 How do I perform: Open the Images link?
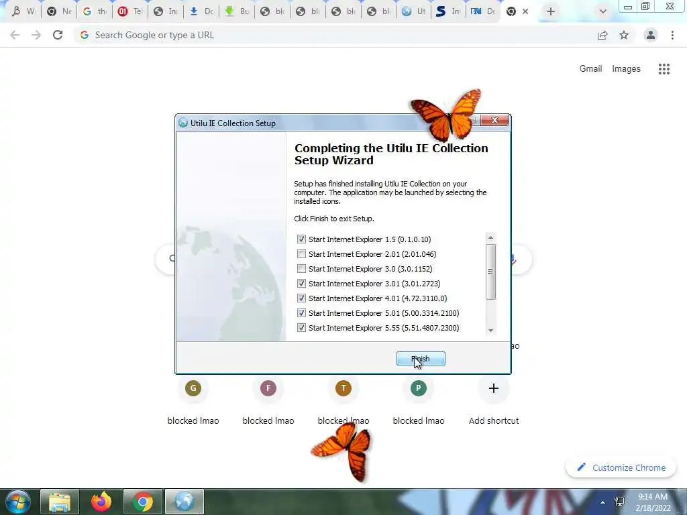[626, 69]
